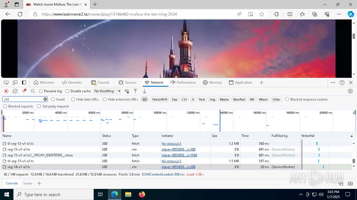This screenshot has width=357, height=200.
Task: Open the No throttling dropdown
Action: [107, 91]
